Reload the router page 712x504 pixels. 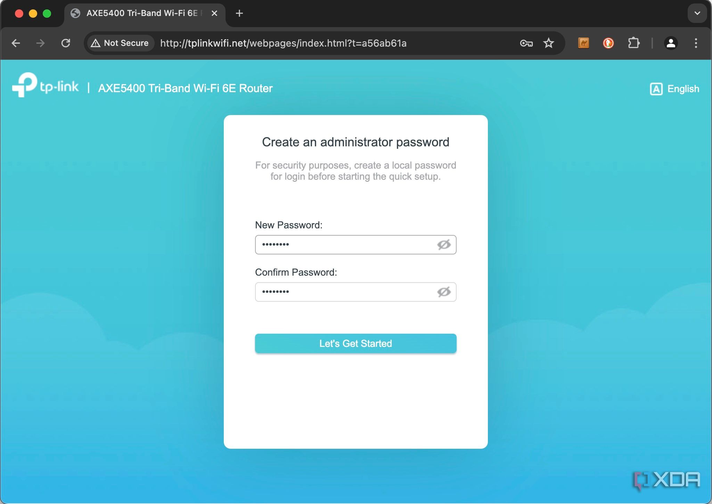(x=66, y=43)
